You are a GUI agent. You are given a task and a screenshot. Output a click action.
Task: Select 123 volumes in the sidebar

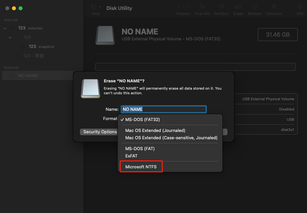(x=30, y=28)
